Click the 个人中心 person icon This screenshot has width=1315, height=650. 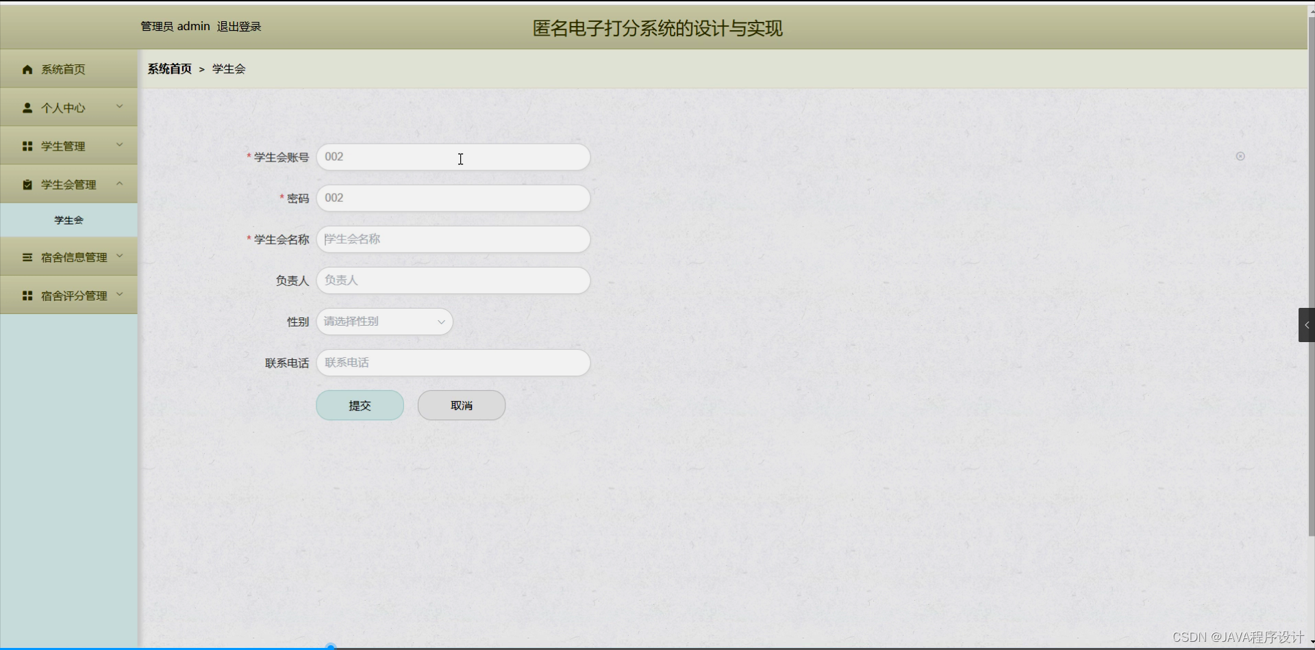pos(27,107)
